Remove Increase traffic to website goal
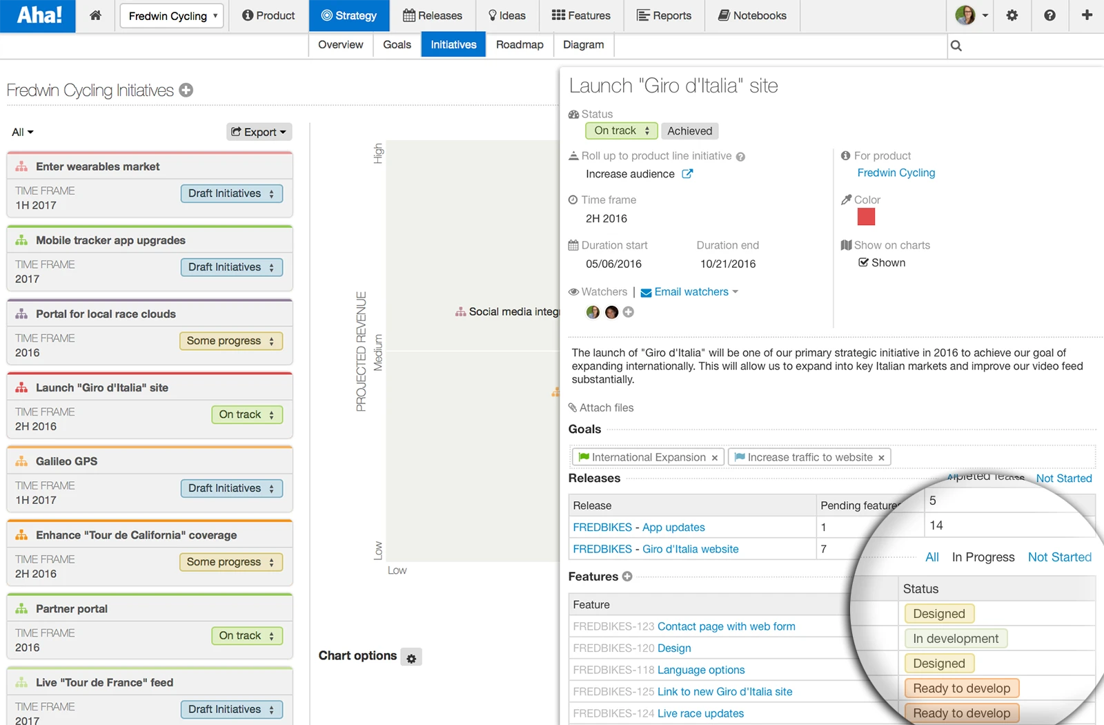1104x725 pixels. [881, 458]
